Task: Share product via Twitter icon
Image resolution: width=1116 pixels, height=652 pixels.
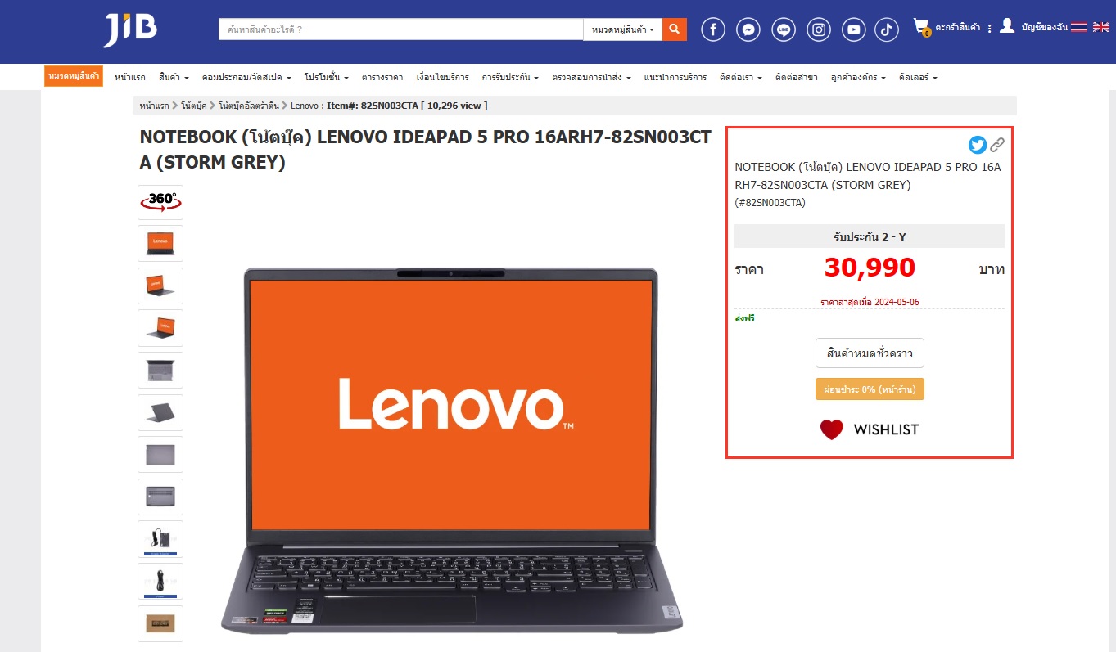Action: click(x=978, y=145)
